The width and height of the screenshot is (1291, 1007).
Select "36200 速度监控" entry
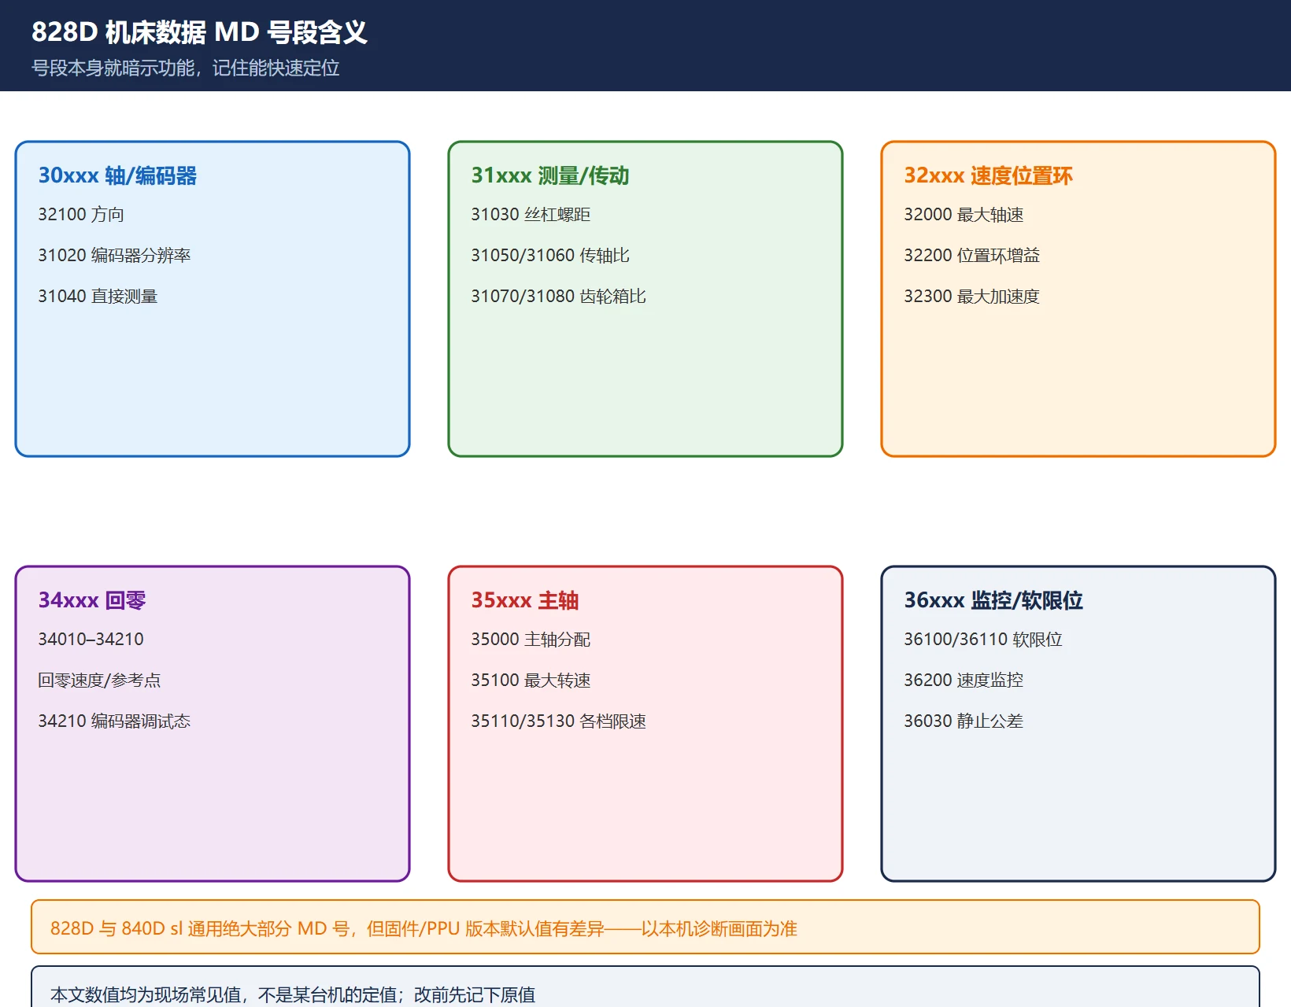click(x=964, y=681)
